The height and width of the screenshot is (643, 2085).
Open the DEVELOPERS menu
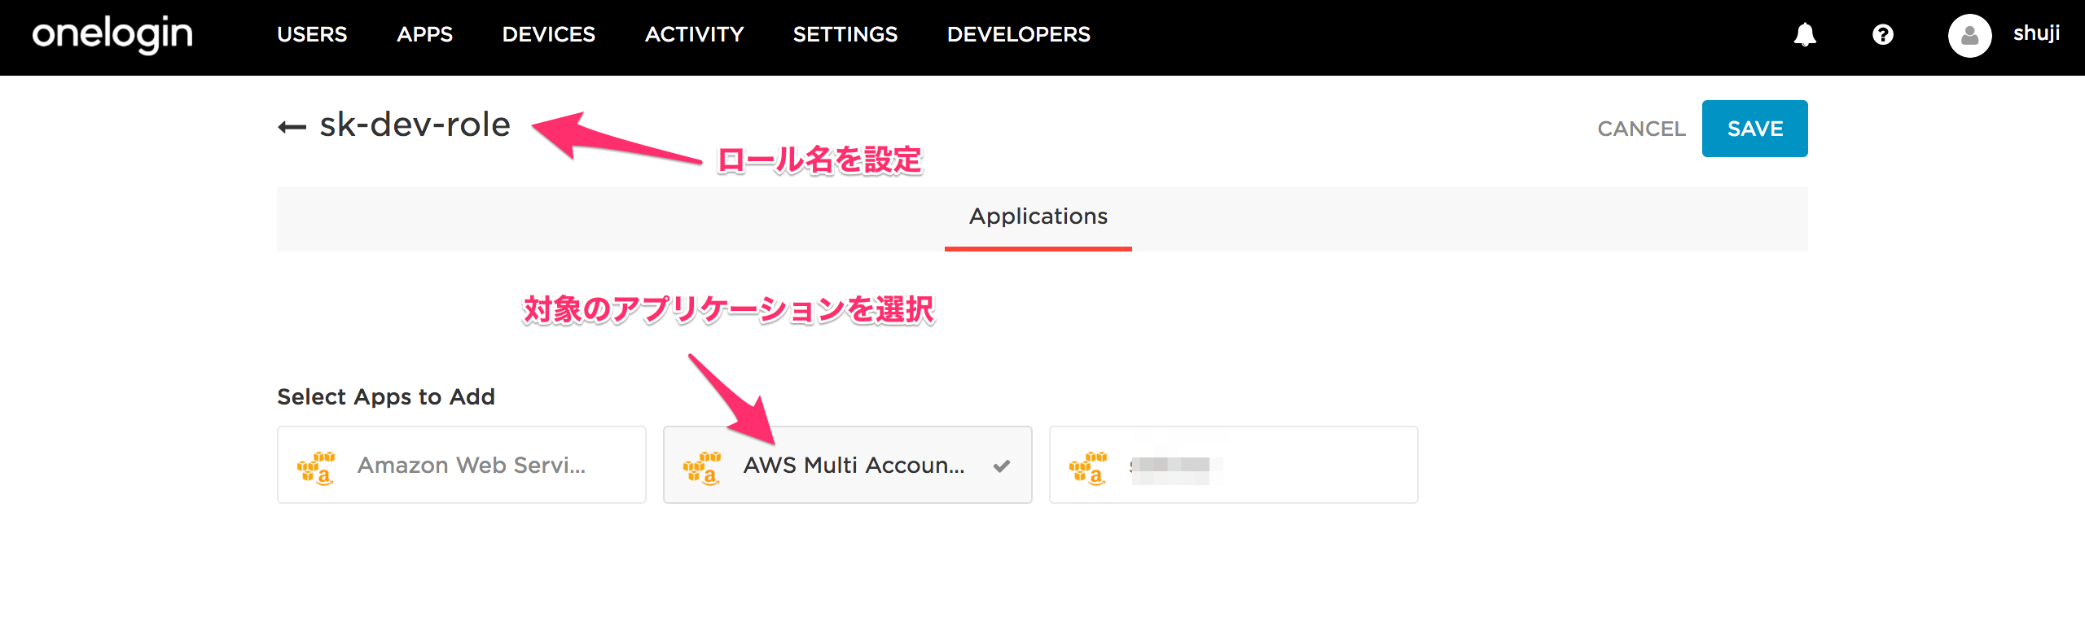(1018, 34)
